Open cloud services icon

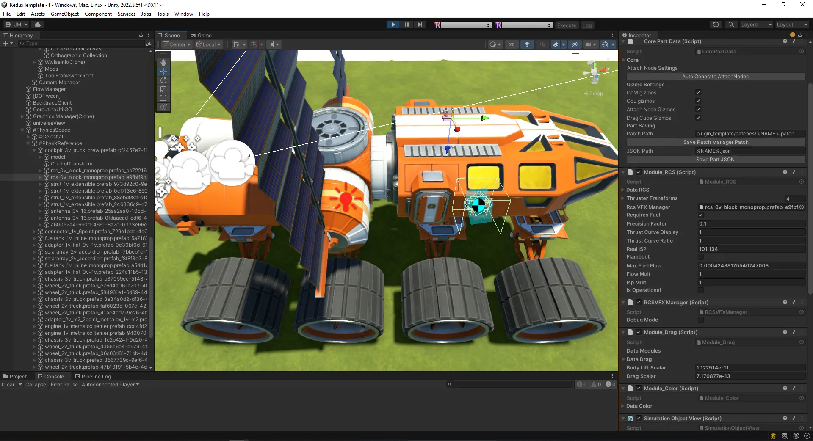coord(38,25)
